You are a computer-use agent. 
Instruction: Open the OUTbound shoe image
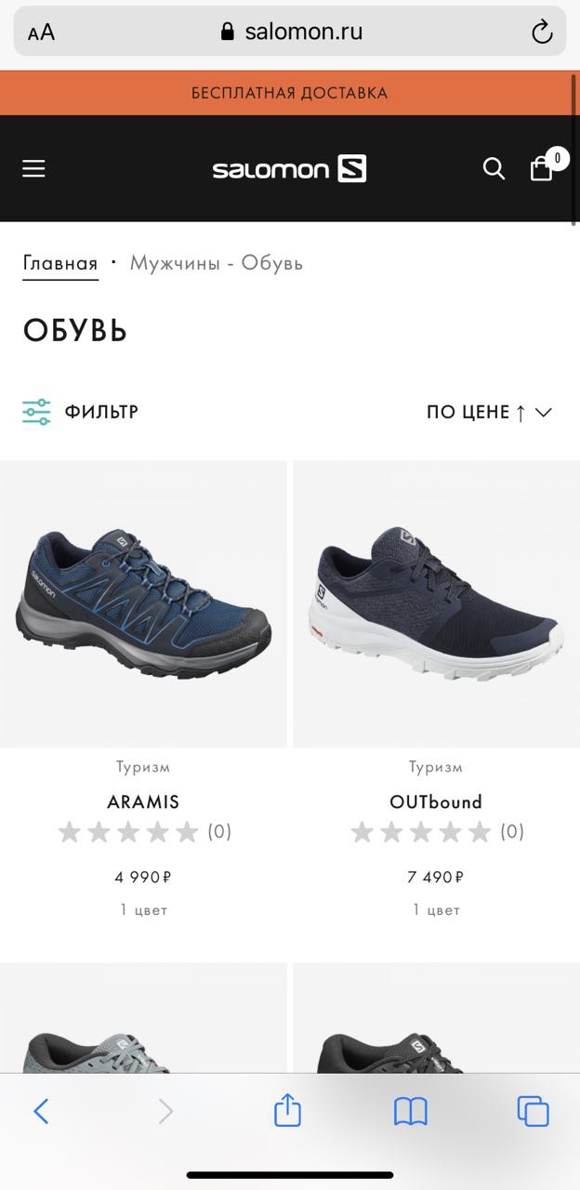(x=436, y=603)
